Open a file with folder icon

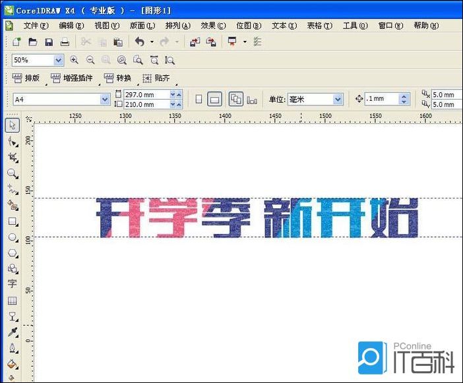(x=32, y=42)
